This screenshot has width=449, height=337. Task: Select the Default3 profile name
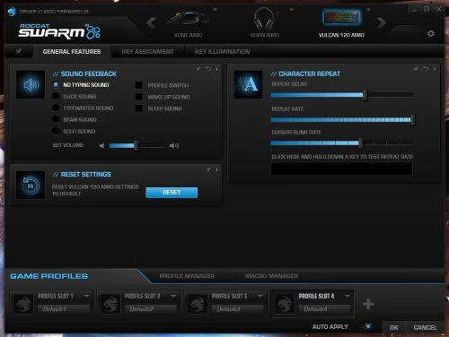(237, 309)
